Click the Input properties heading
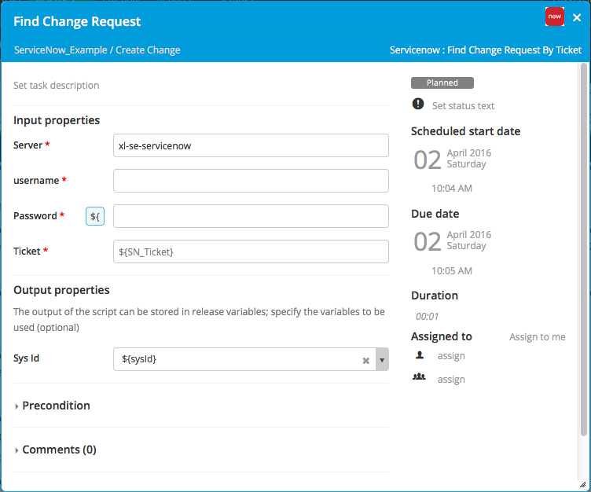 point(57,120)
